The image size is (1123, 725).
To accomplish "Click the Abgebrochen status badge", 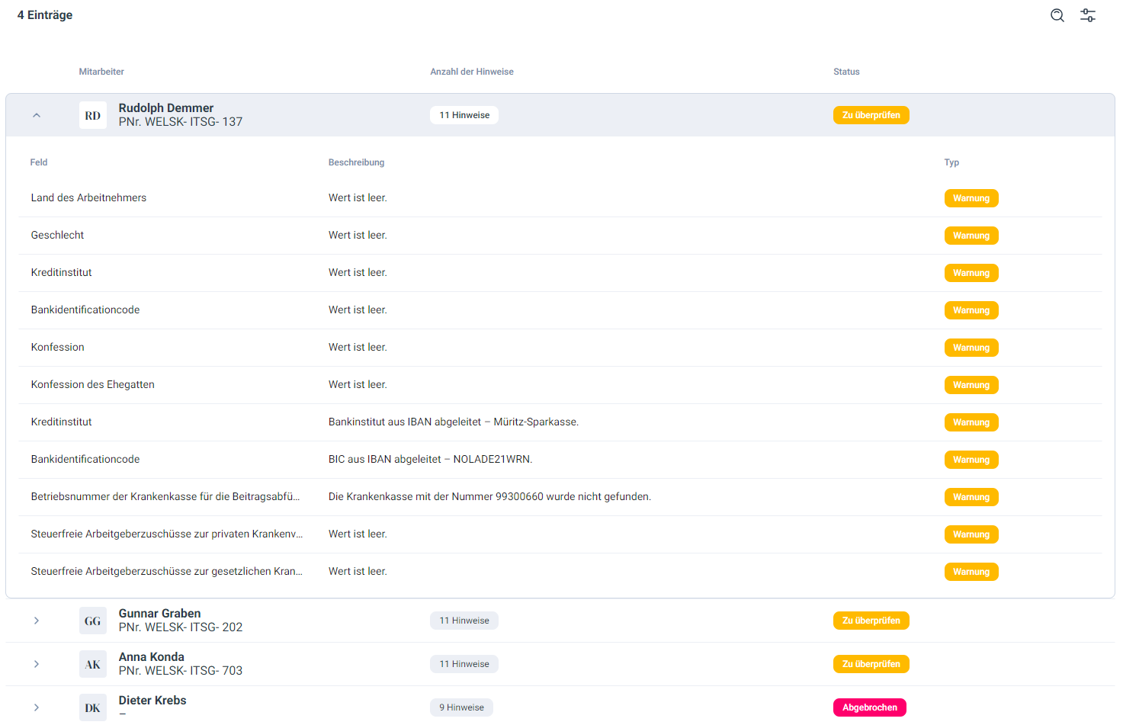I will pos(869,707).
